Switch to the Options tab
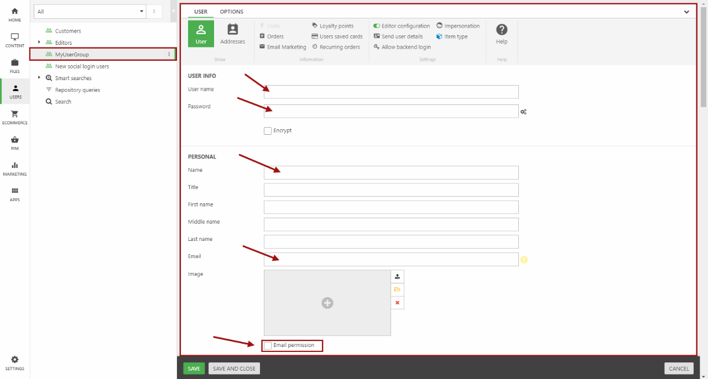The image size is (708, 379). 231,12
